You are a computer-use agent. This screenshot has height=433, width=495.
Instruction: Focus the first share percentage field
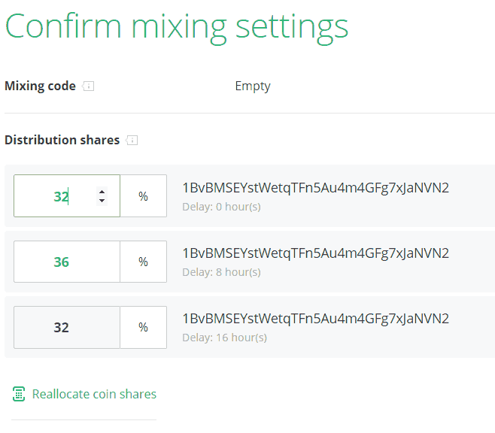56,196
